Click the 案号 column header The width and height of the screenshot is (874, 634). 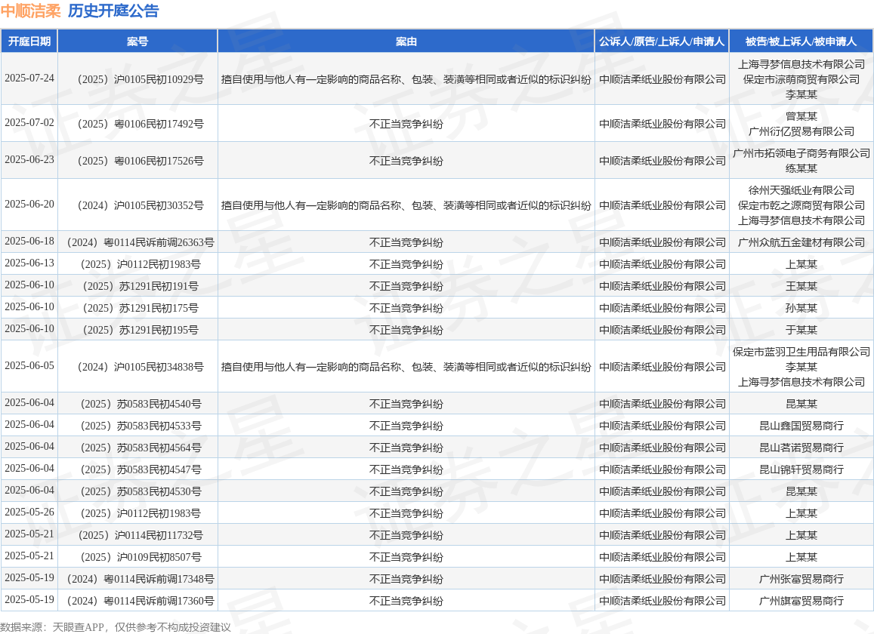tap(137, 42)
